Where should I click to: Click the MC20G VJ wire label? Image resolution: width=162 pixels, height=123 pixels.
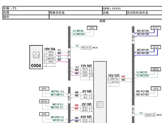(x=57, y=117)
